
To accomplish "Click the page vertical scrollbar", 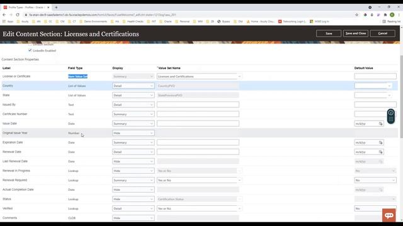I will [x=402, y=96].
